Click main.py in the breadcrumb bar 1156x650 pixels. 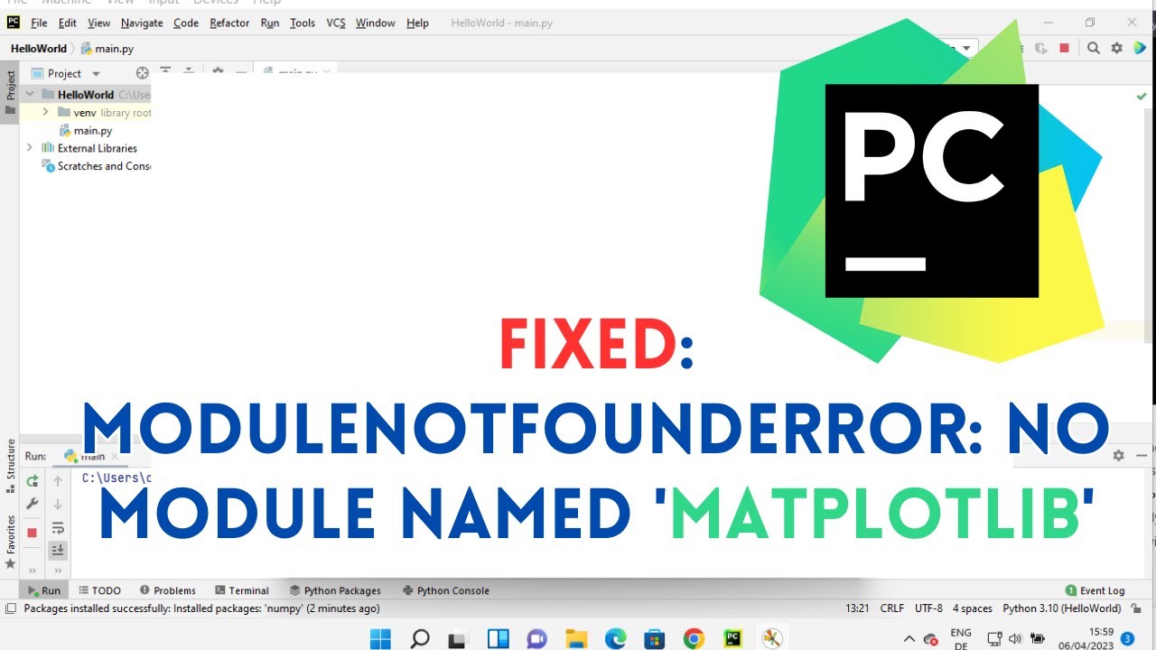tap(107, 49)
